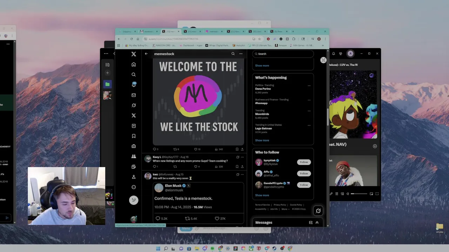Viewport: 449px width, 252px height.
Task: Open the floating Grok button
Action: point(318,211)
